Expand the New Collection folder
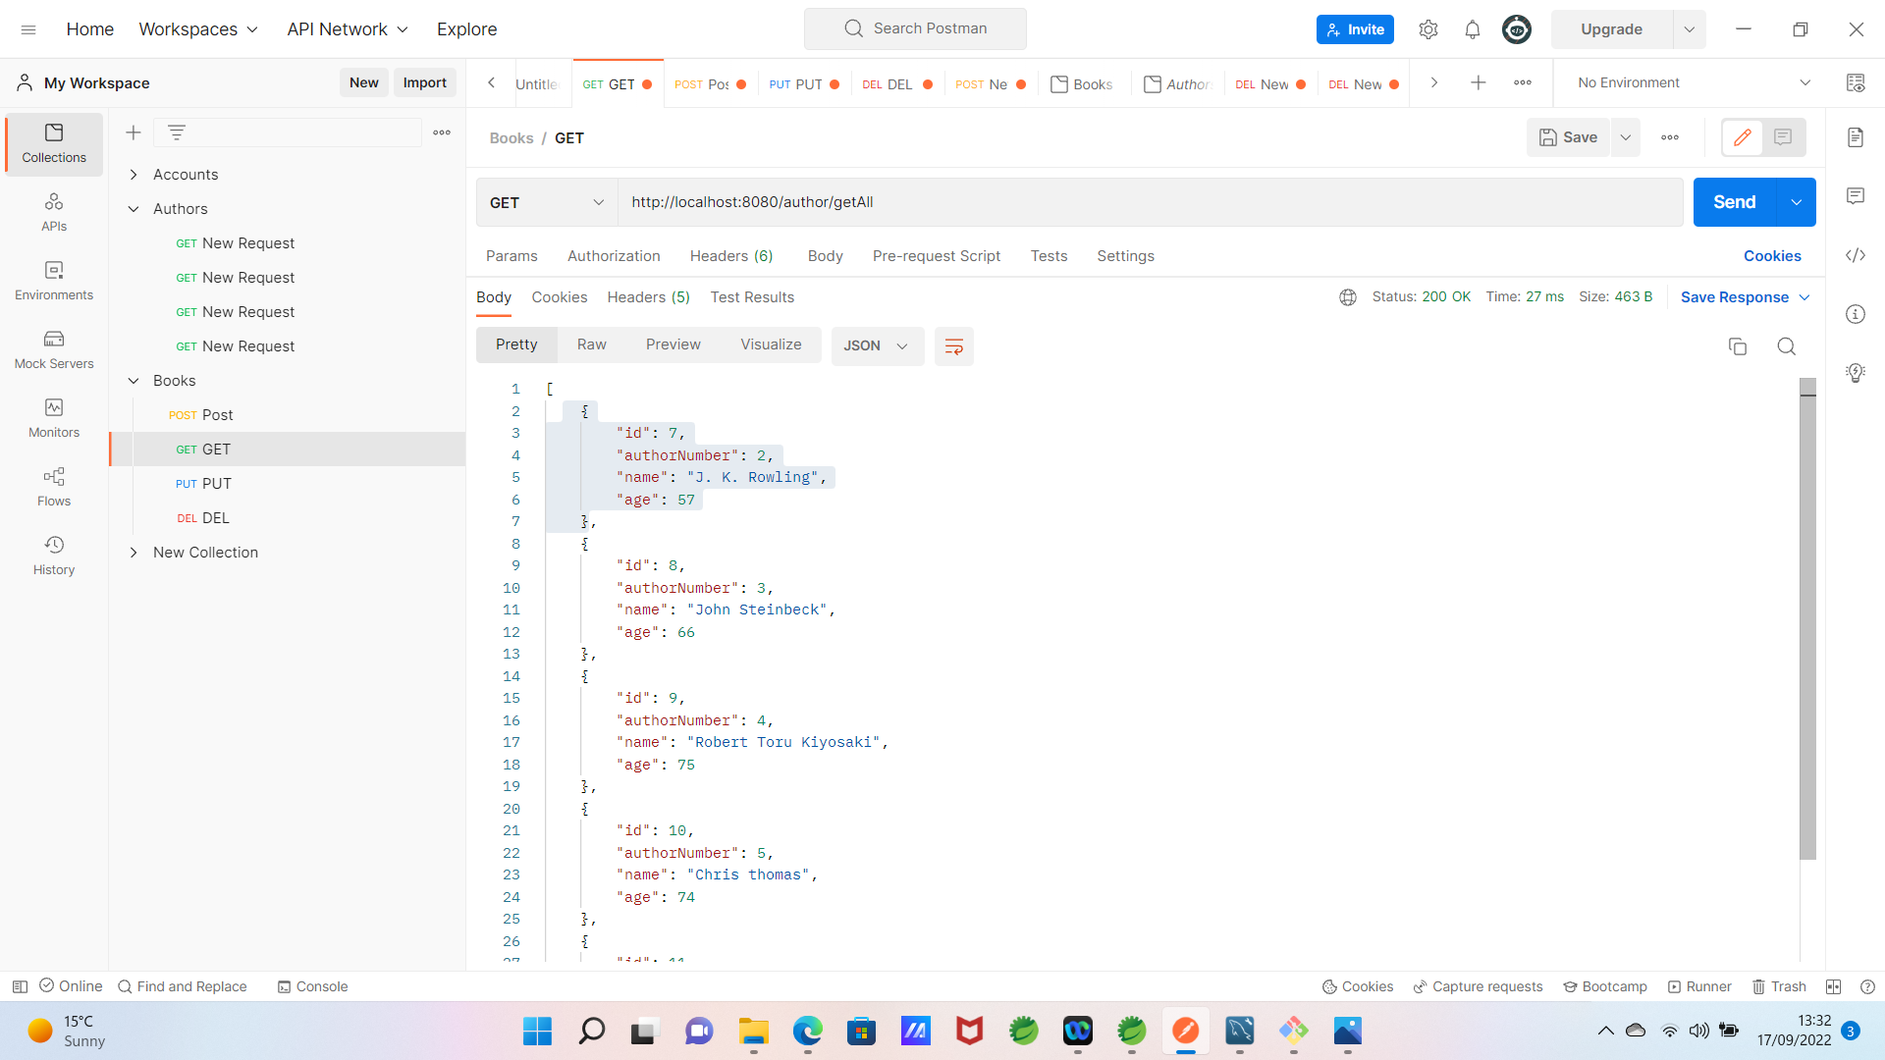Screen dimensions: 1885x1060 [x=134, y=553]
